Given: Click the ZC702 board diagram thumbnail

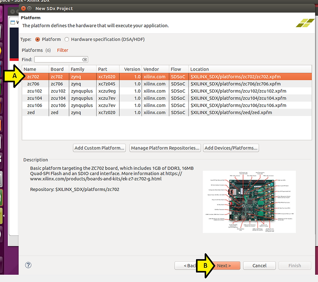Looking at the screenshot, I should tap(249, 201).
